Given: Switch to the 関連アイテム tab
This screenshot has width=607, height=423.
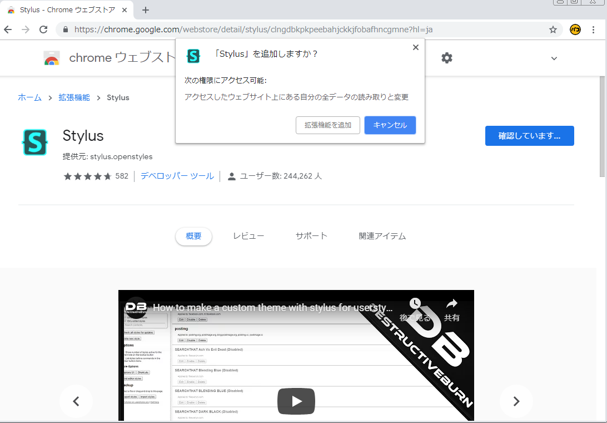Looking at the screenshot, I should tap(382, 236).
